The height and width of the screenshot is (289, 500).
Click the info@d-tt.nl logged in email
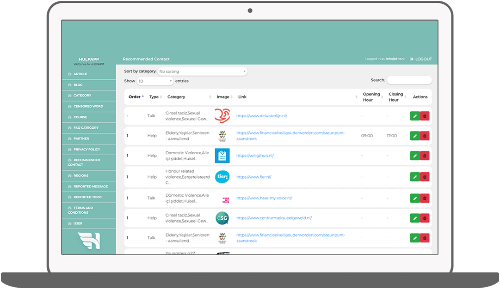tap(395, 59)
